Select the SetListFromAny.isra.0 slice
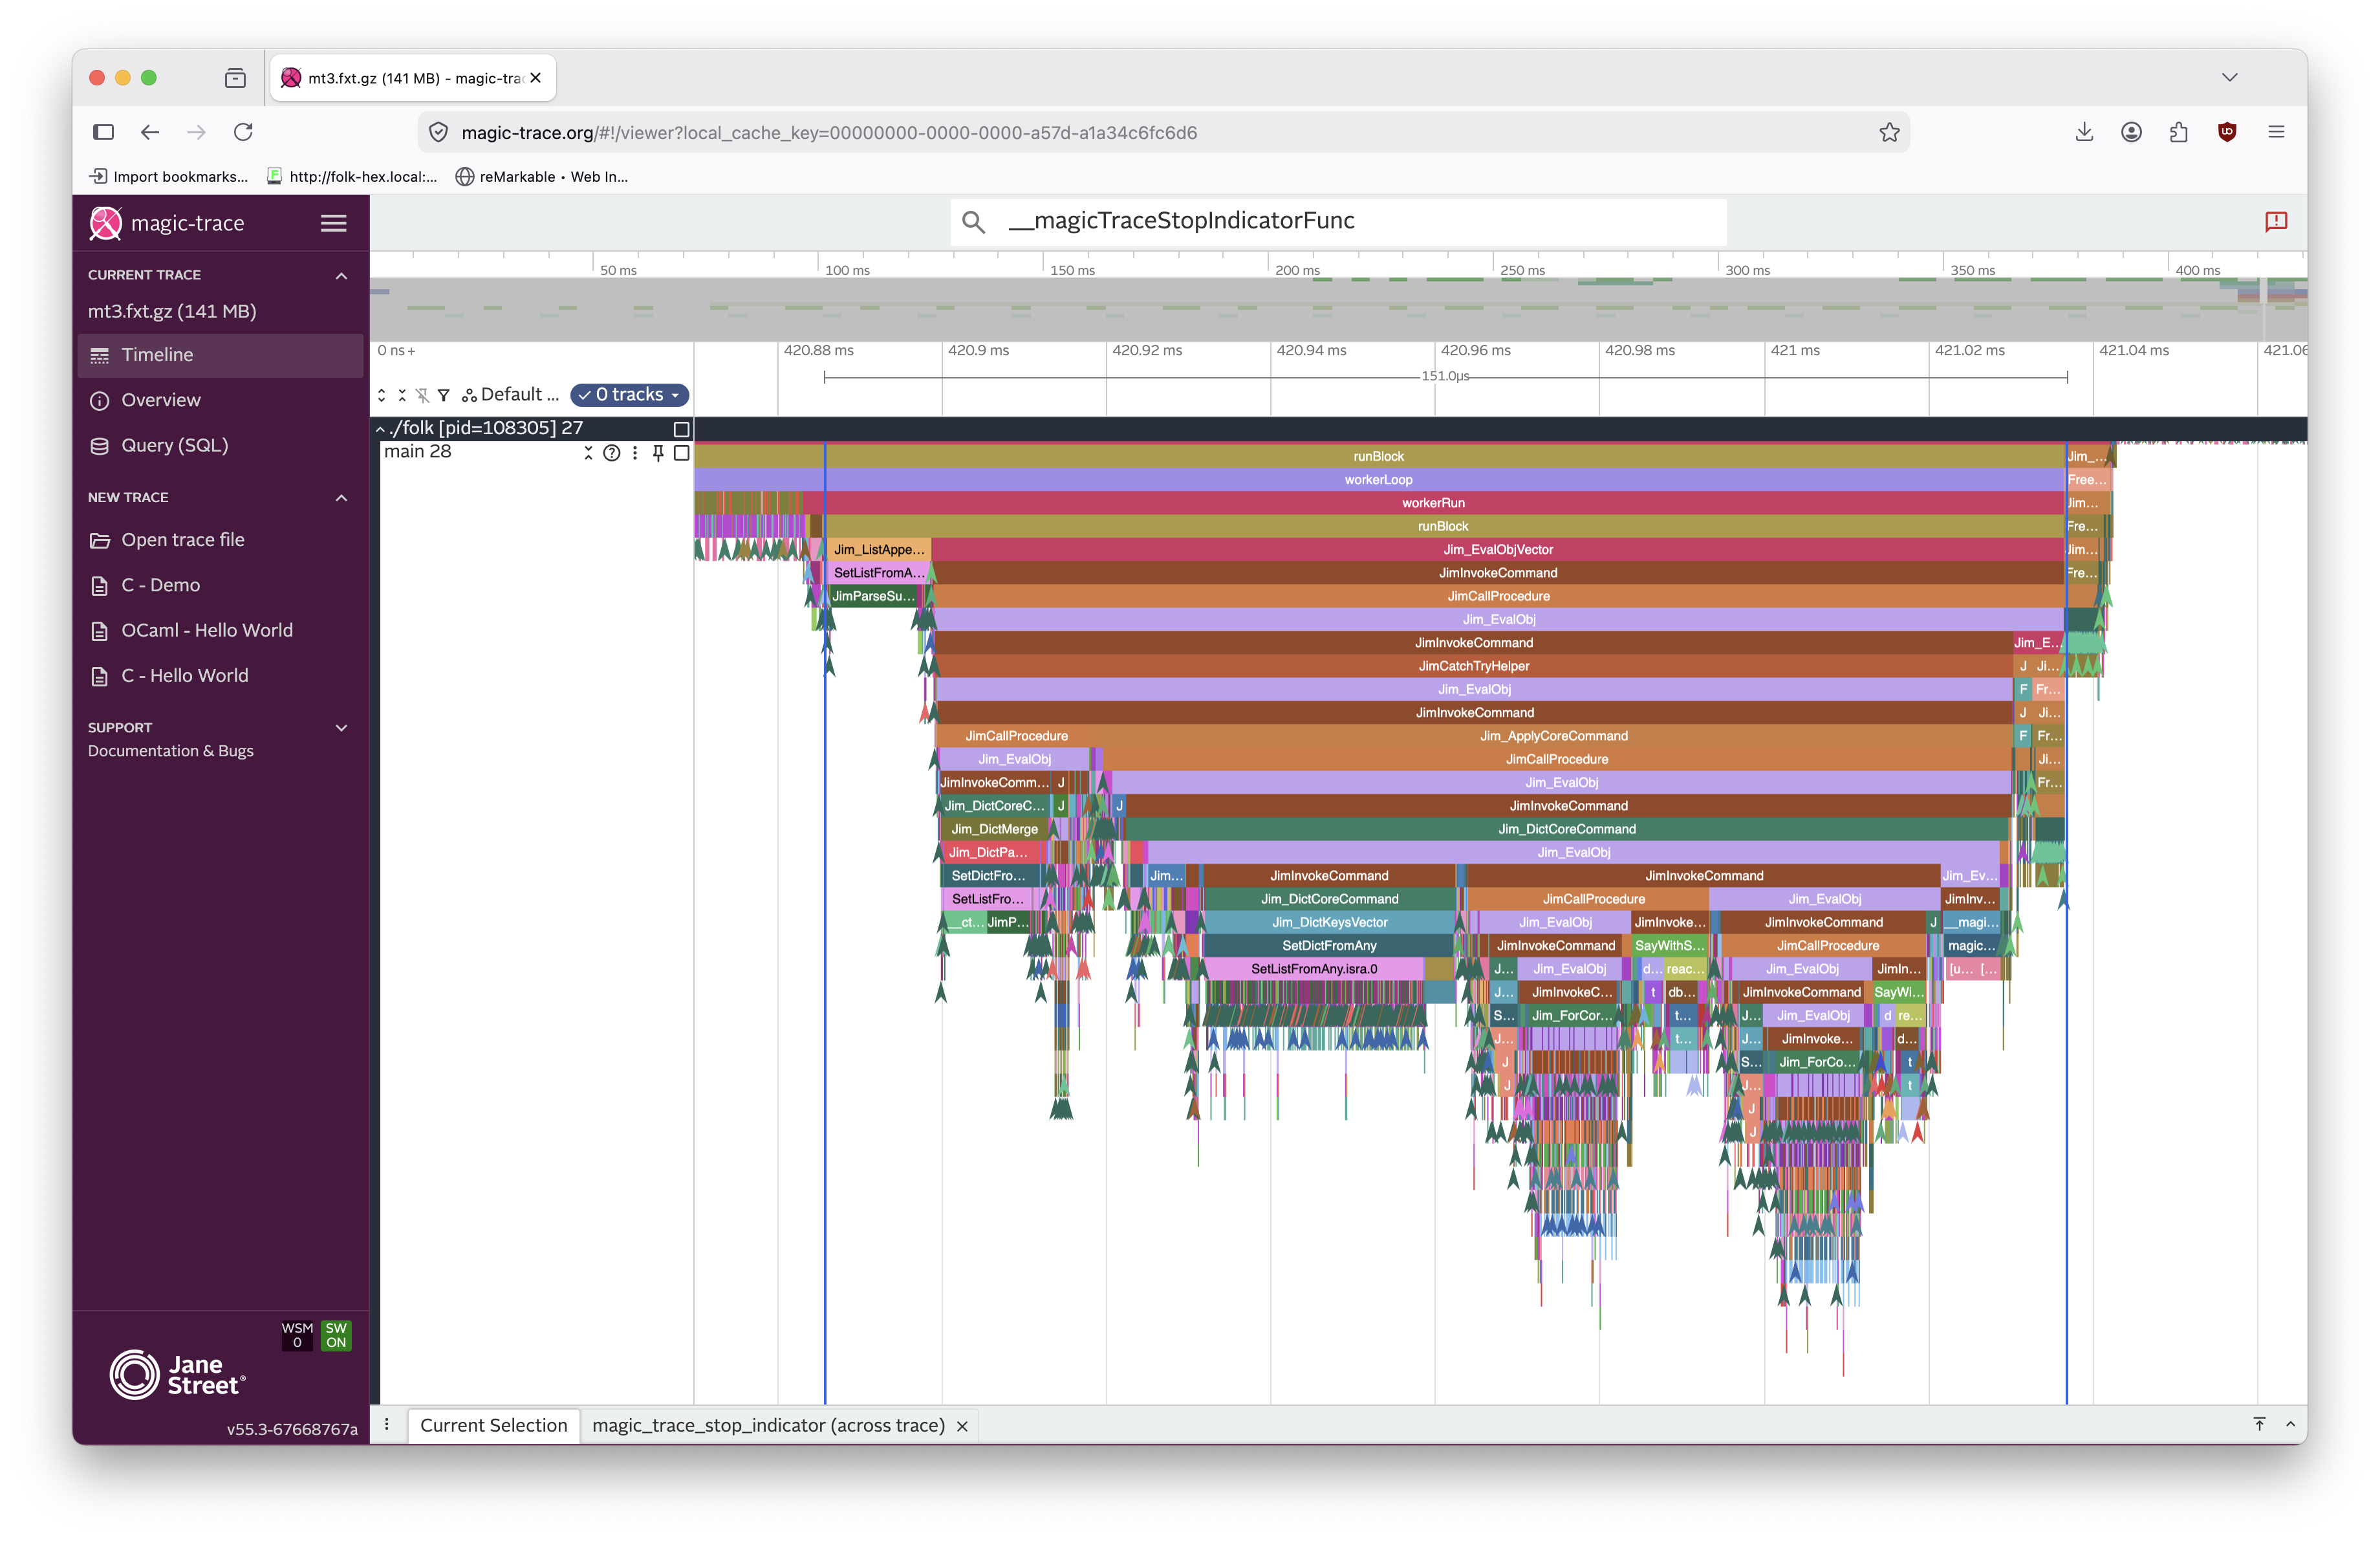The height and width of the screenshot is (1541, 2380). click(1314, 969)
